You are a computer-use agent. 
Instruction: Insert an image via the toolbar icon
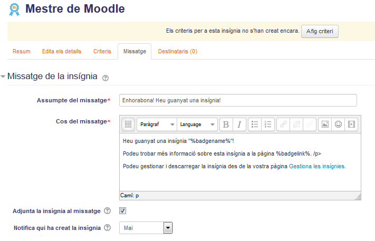(325, 124)
